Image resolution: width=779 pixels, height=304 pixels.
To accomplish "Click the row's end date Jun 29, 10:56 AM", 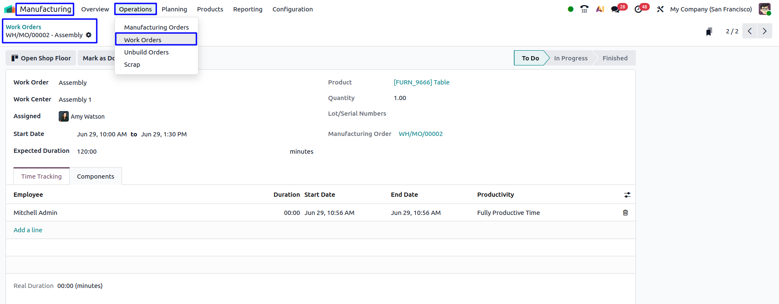I will (x=415, y=213).
